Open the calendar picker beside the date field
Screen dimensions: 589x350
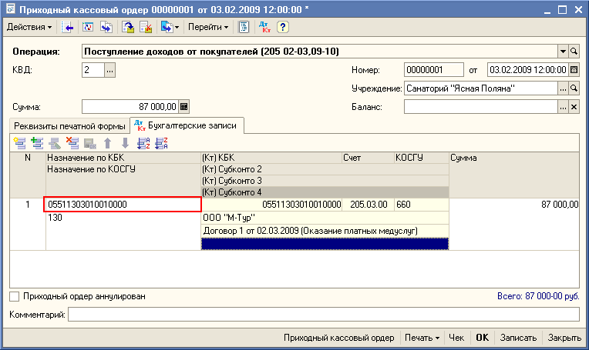click(x=573, y=70)
